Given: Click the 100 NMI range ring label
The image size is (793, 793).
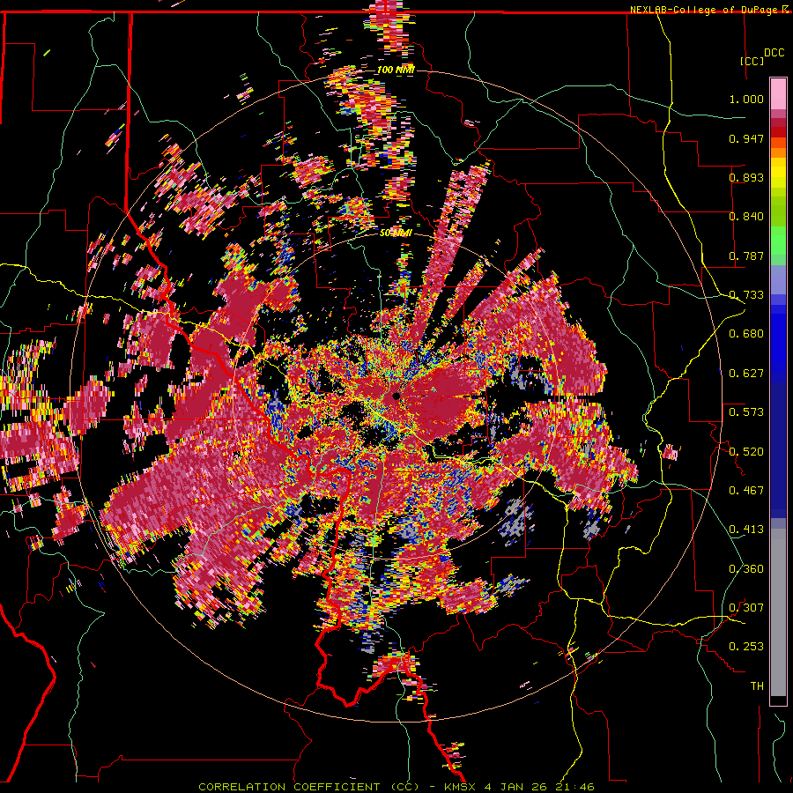Looking at the screenshot, I should pyautogui.click(x=396, y=70).
